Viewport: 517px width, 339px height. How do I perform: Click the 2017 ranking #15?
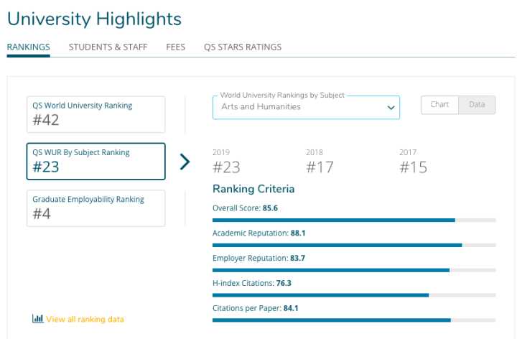coord(414,167)
